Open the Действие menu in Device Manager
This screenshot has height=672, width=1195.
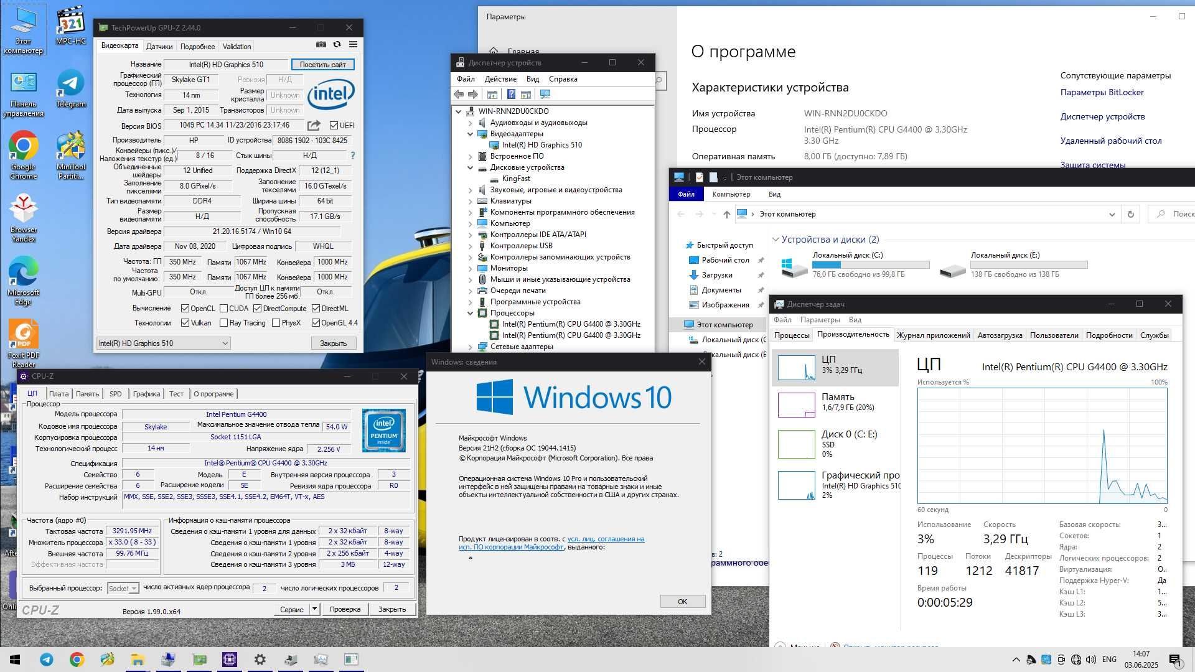500,79
